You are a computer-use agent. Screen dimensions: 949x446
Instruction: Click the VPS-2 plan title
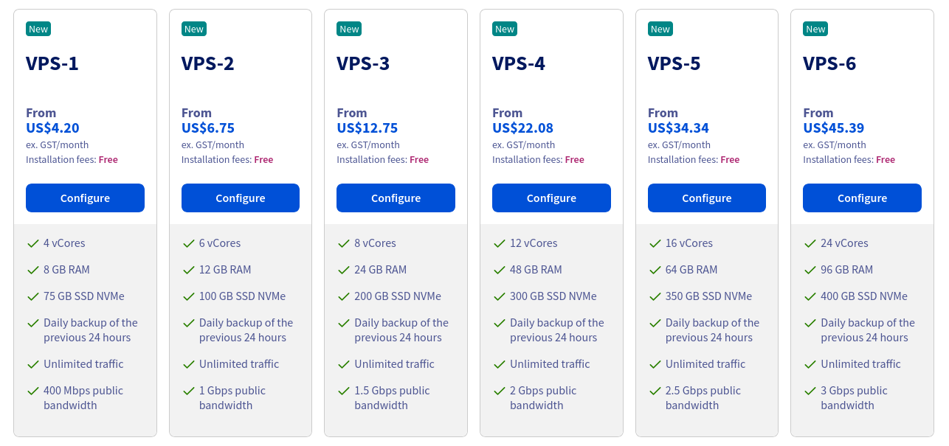(208, 63)
